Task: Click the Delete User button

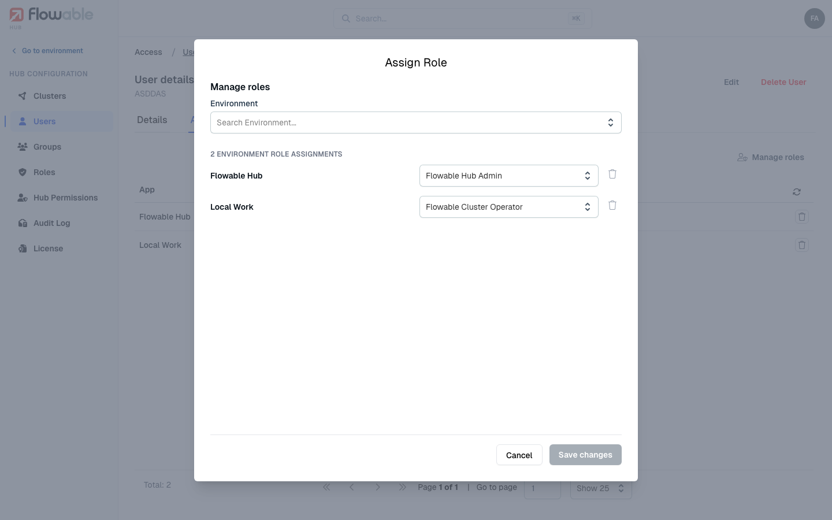Action: (x=783, y=82)
